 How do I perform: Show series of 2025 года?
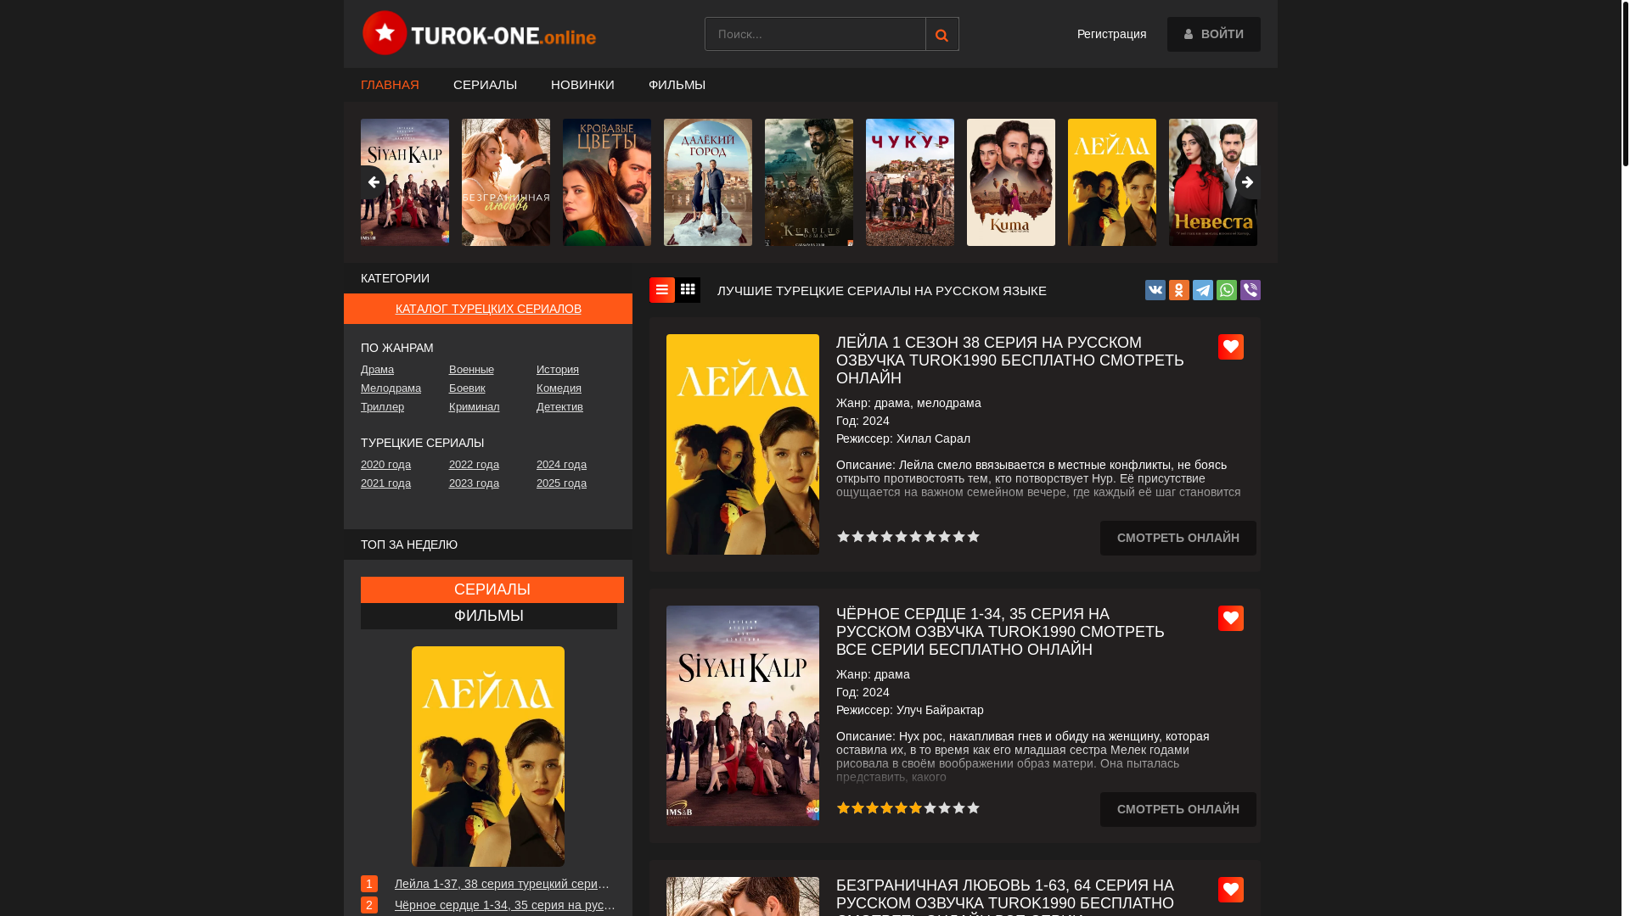(561, 483)
